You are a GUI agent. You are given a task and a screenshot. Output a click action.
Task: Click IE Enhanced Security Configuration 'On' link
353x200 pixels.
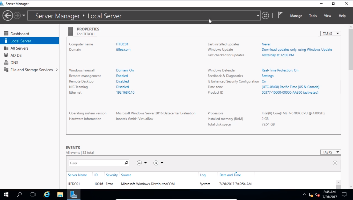pyautogui.click(x=264, y=81)
